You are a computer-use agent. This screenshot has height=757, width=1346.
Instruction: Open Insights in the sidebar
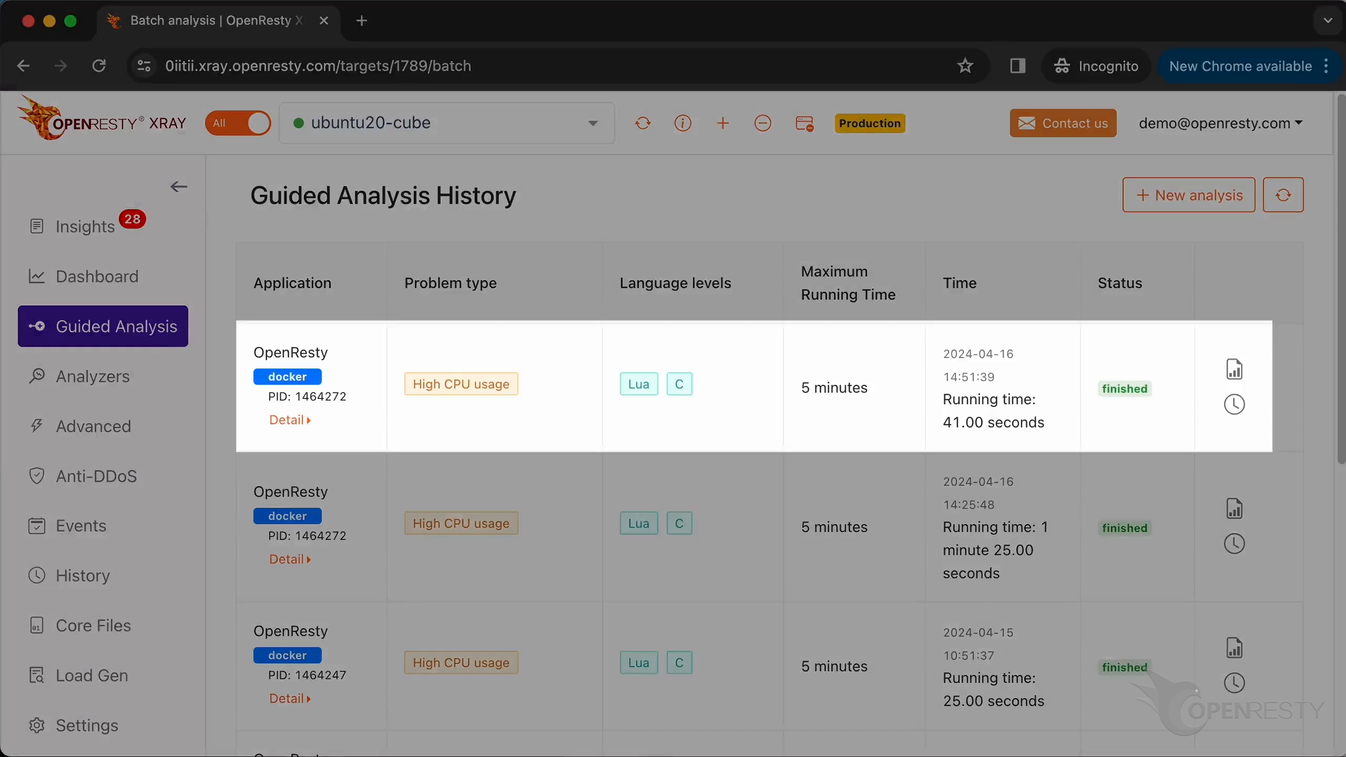tap(85, 227)
